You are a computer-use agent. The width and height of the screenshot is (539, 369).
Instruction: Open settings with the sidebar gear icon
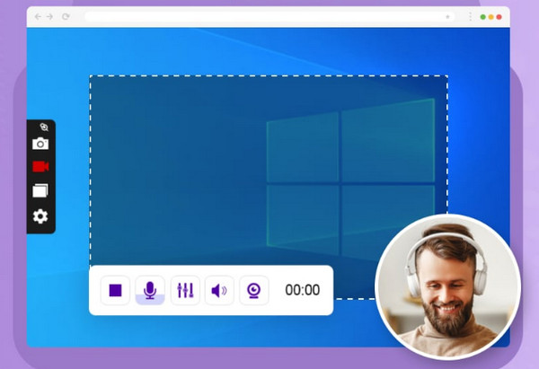(x=40, y=216)
